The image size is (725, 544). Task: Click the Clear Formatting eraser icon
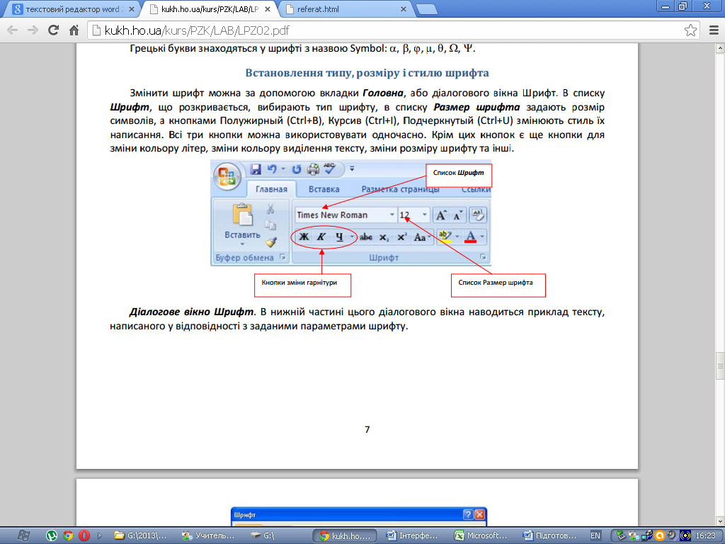click(x=478, y=215)
